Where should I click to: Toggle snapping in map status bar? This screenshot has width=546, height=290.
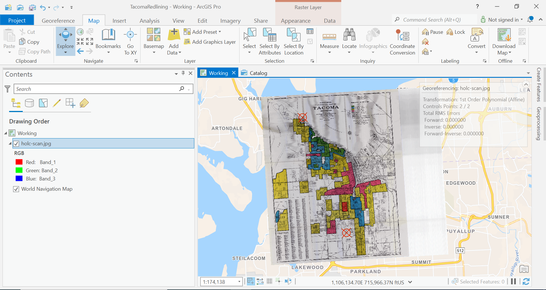(251, 281)
